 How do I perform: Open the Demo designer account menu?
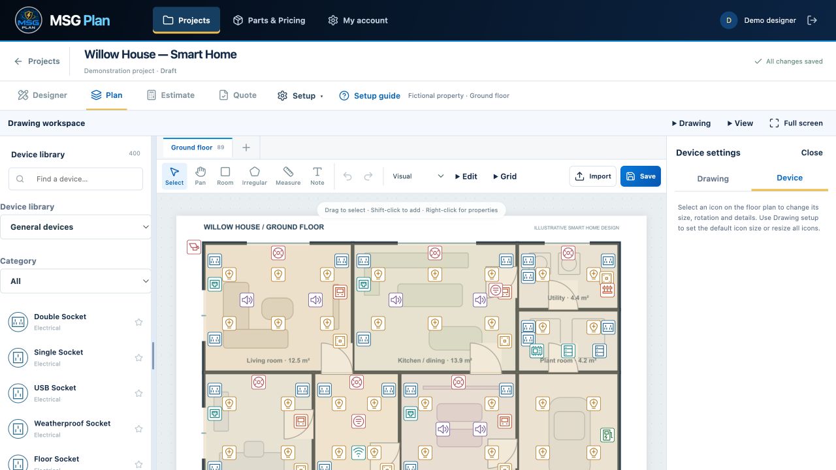coord(758,20)
